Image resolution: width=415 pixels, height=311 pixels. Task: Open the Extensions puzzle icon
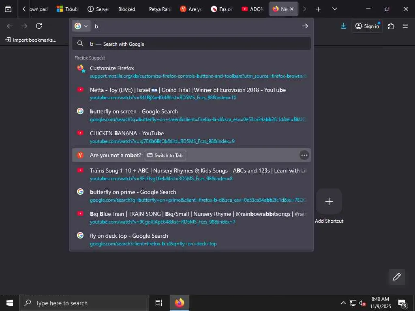pyautogui.click(x=391, y=26)
